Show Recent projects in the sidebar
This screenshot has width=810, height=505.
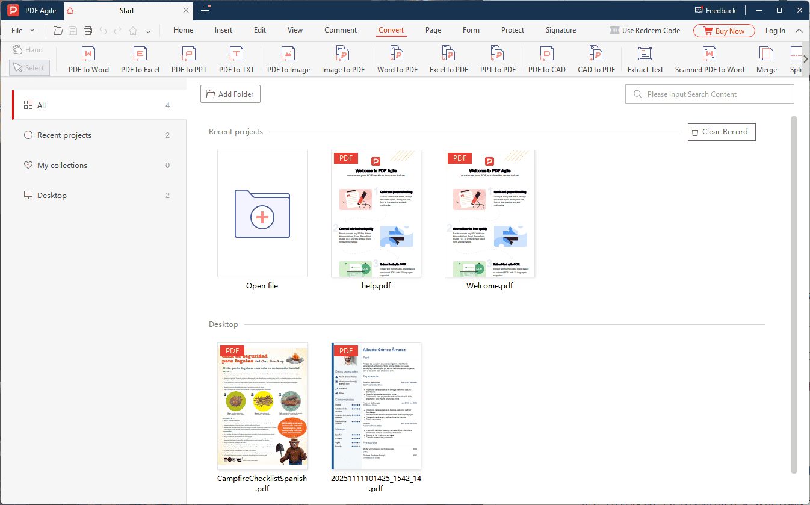[x=99, y=135]
